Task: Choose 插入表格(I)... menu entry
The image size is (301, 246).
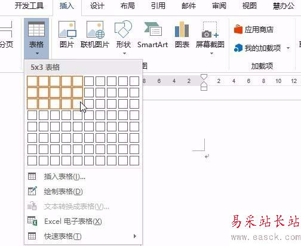Action: pyautogui.click(x=83, y=177)
